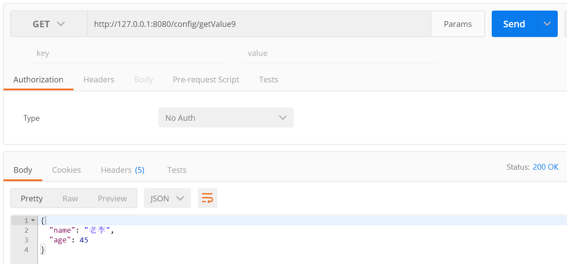Switch to the request Headers tab
The height and width of the screenshot is (264, 567).
pyautogui.click(x=99, y=80)
